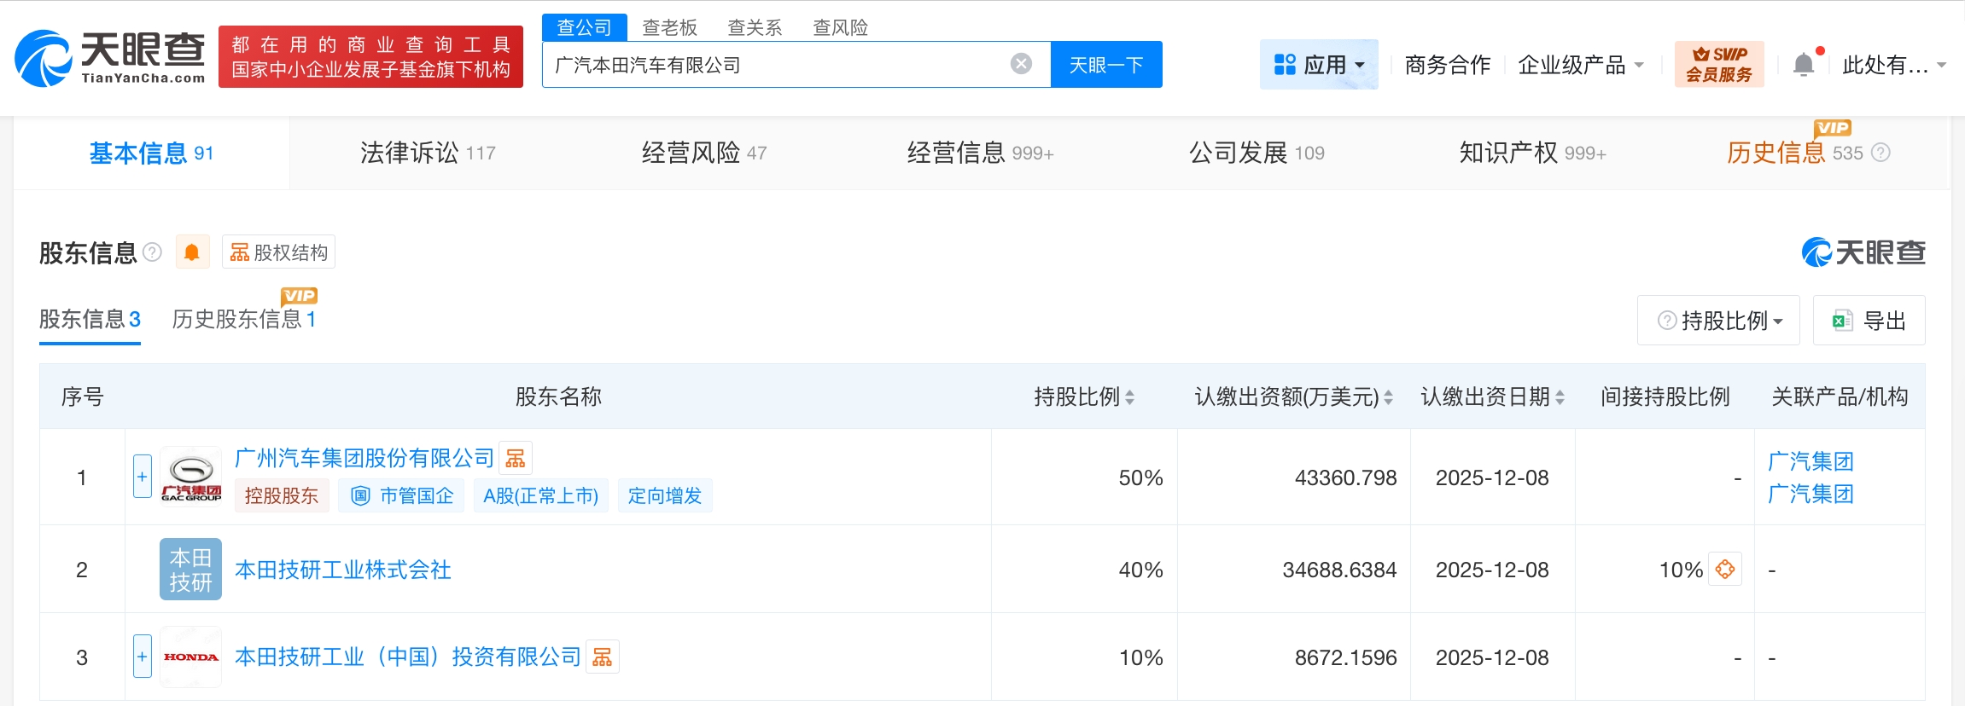Toggle the orange shareholder monitoring bell
This screenshot has width=1965, height=706.
pyautogui.click(x=192, y=252)
